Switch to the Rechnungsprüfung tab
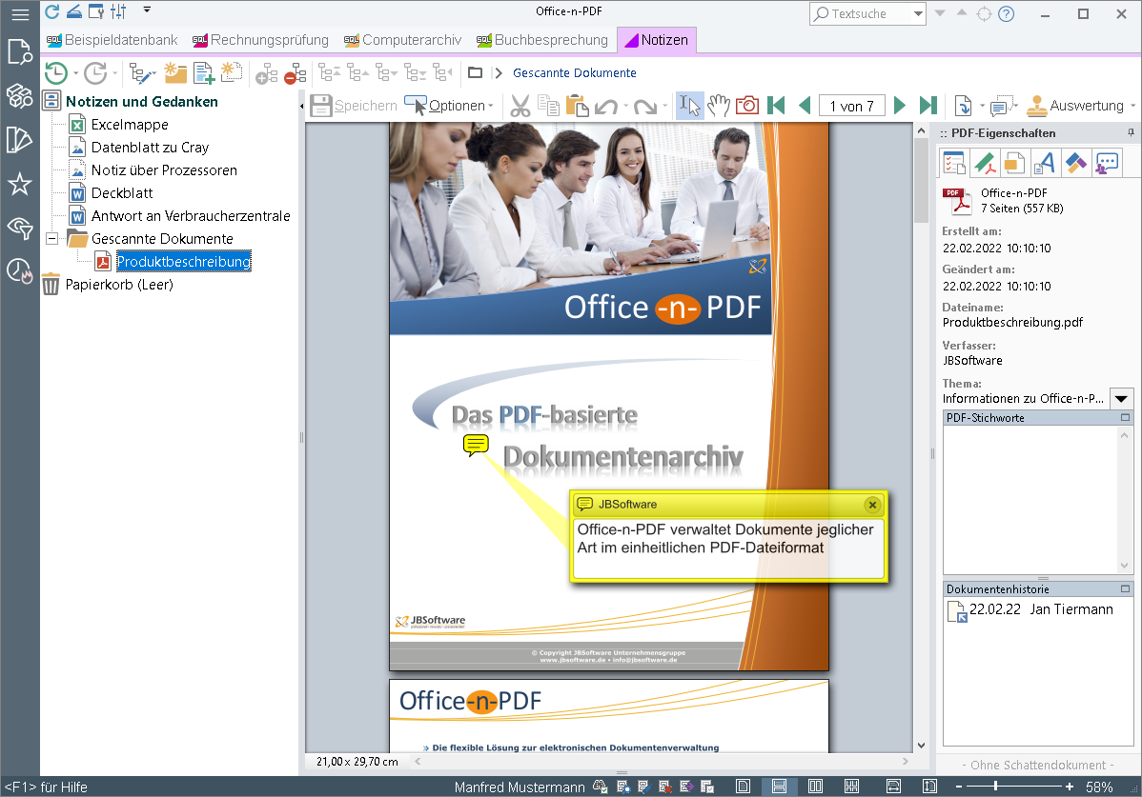The image size is (1142, 797). click(x=261, y=40)
